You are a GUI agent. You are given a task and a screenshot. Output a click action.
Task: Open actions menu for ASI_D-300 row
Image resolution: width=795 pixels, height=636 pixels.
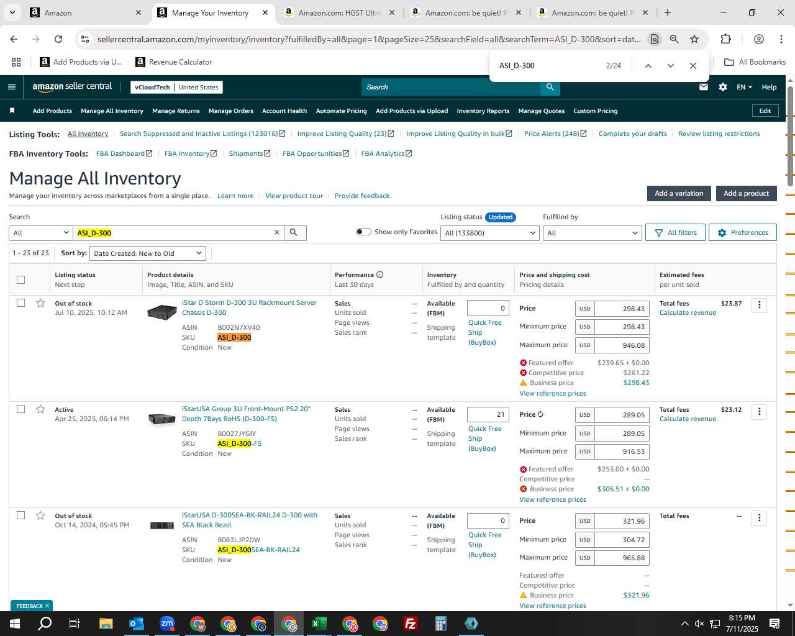point(759,306)
